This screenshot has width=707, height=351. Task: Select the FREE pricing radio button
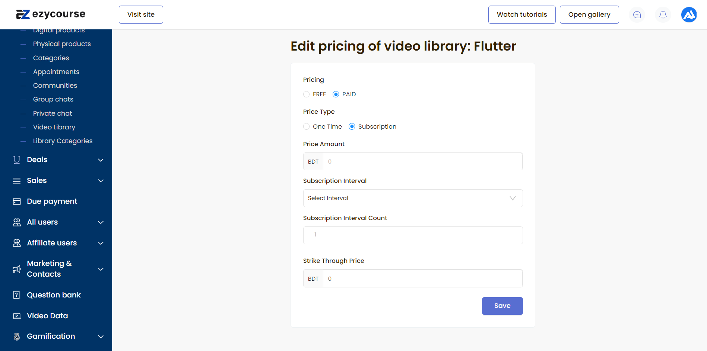pos(307,94)
